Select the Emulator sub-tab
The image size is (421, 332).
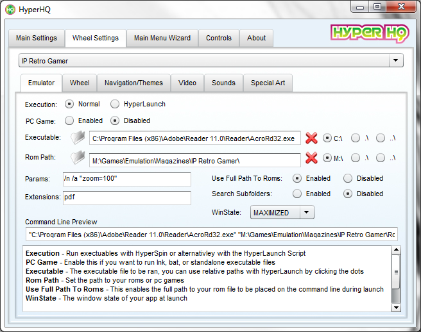coord(41,83)
